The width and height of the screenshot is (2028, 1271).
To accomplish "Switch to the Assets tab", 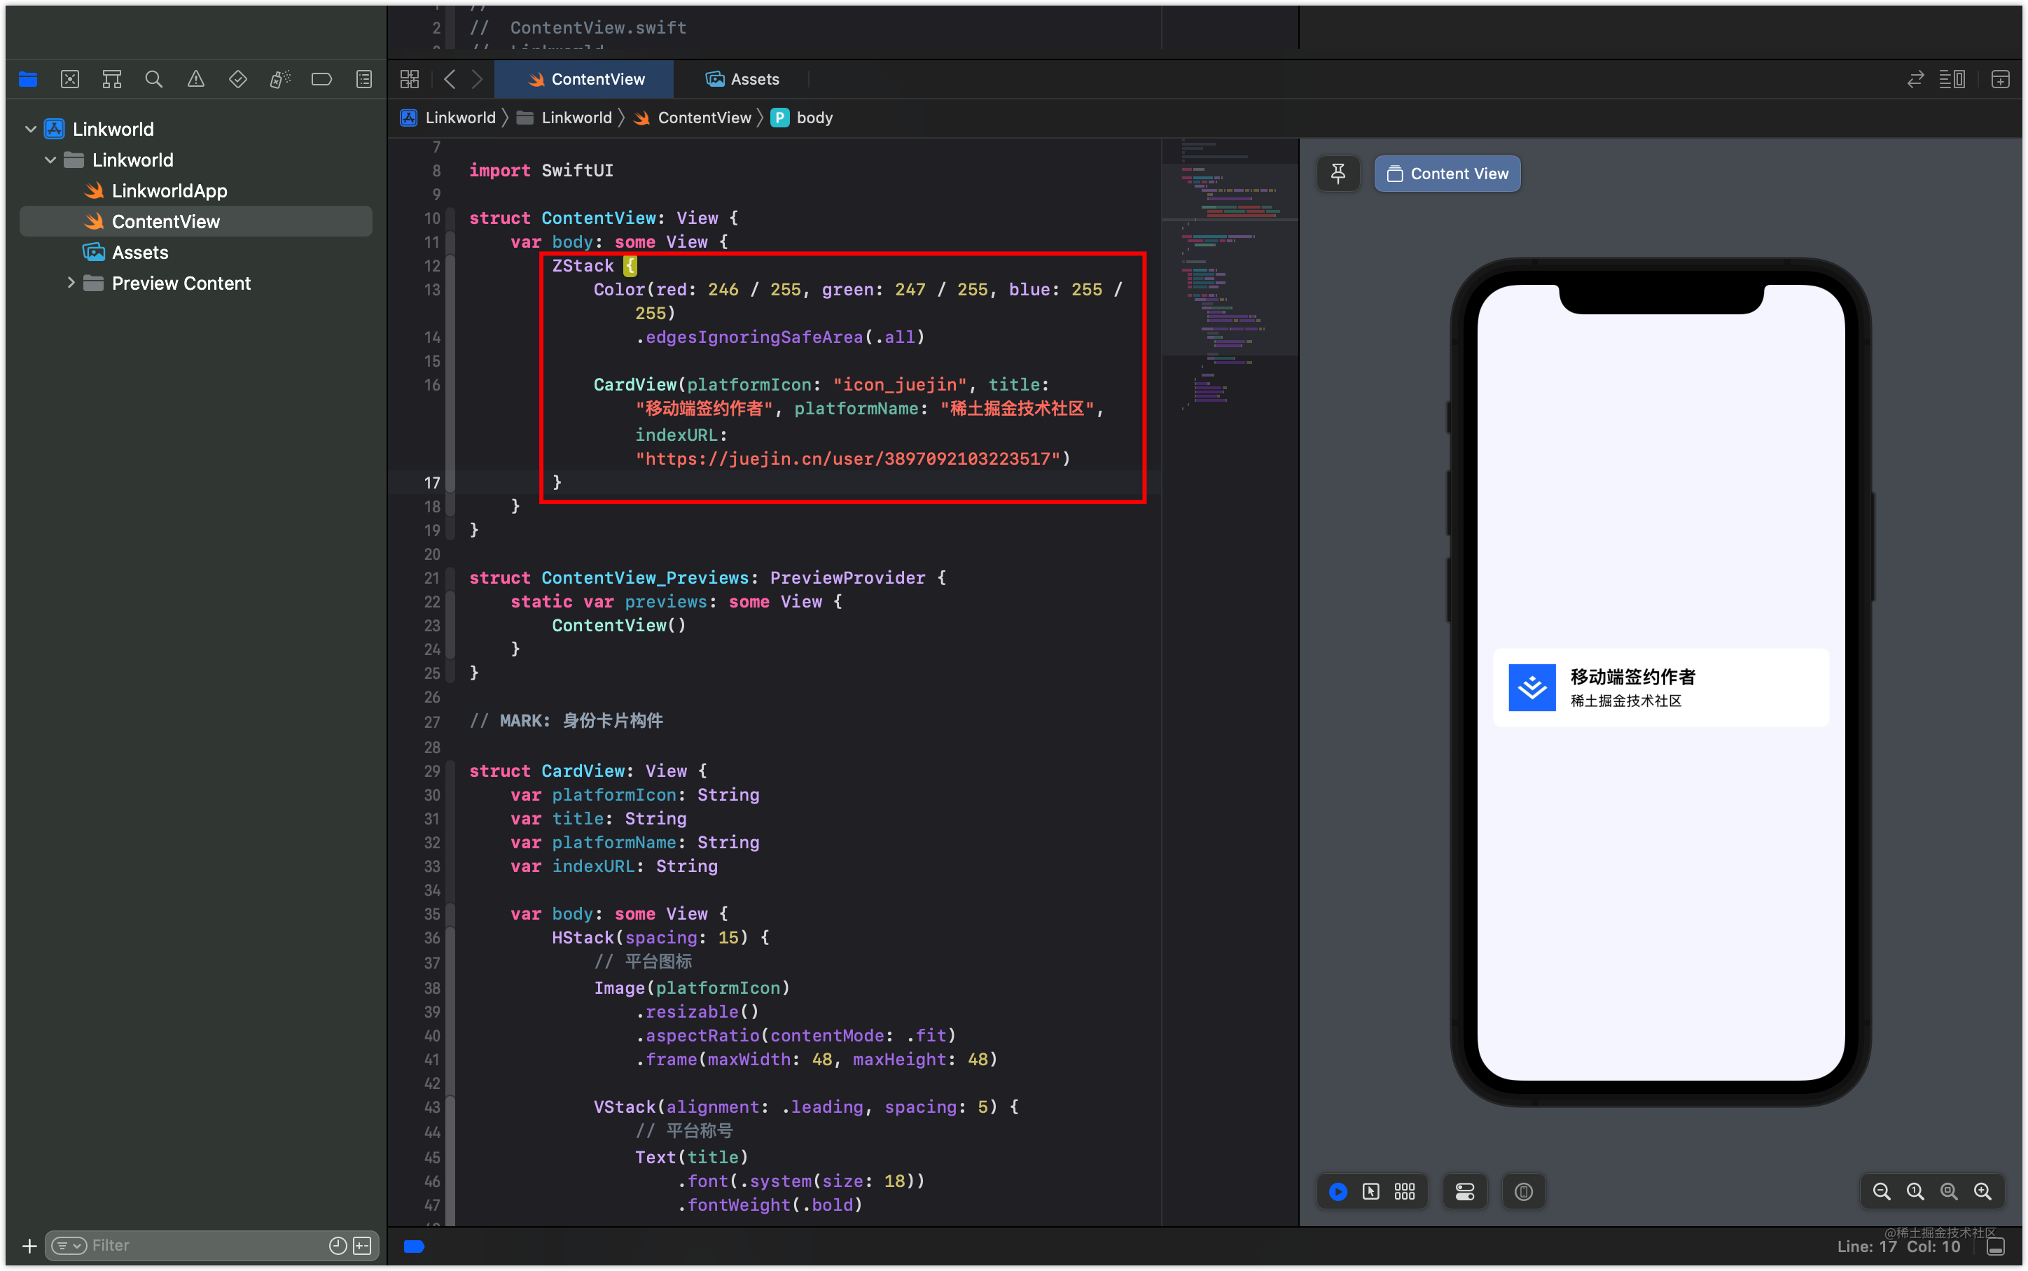I will click(x=742, y=79).
